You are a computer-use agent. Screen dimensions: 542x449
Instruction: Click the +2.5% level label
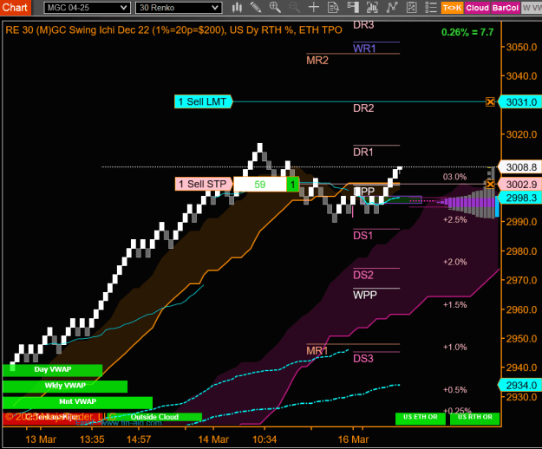[455, 219]
